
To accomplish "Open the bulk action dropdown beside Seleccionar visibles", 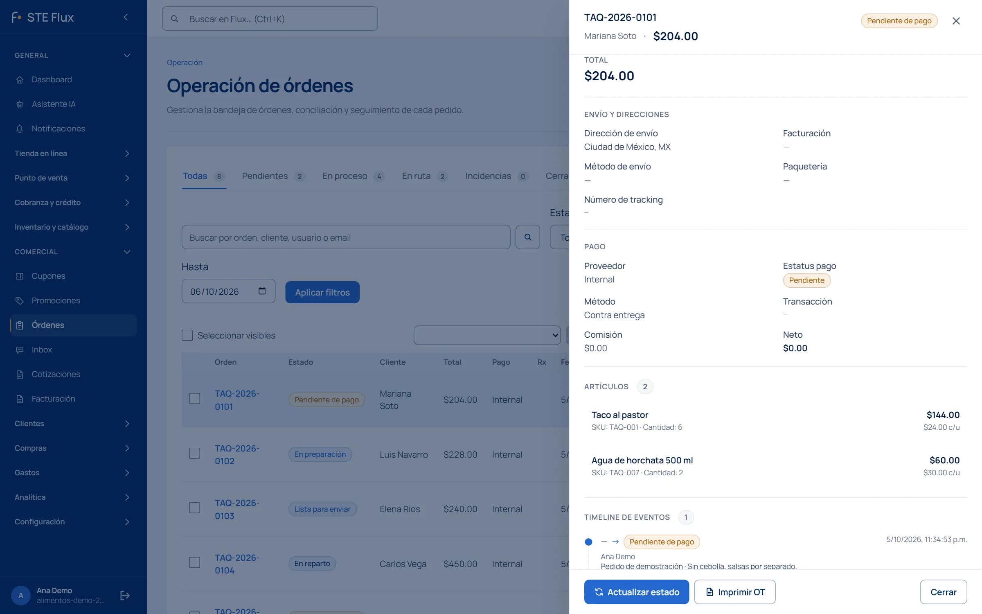I will click(x=487, y=335).
